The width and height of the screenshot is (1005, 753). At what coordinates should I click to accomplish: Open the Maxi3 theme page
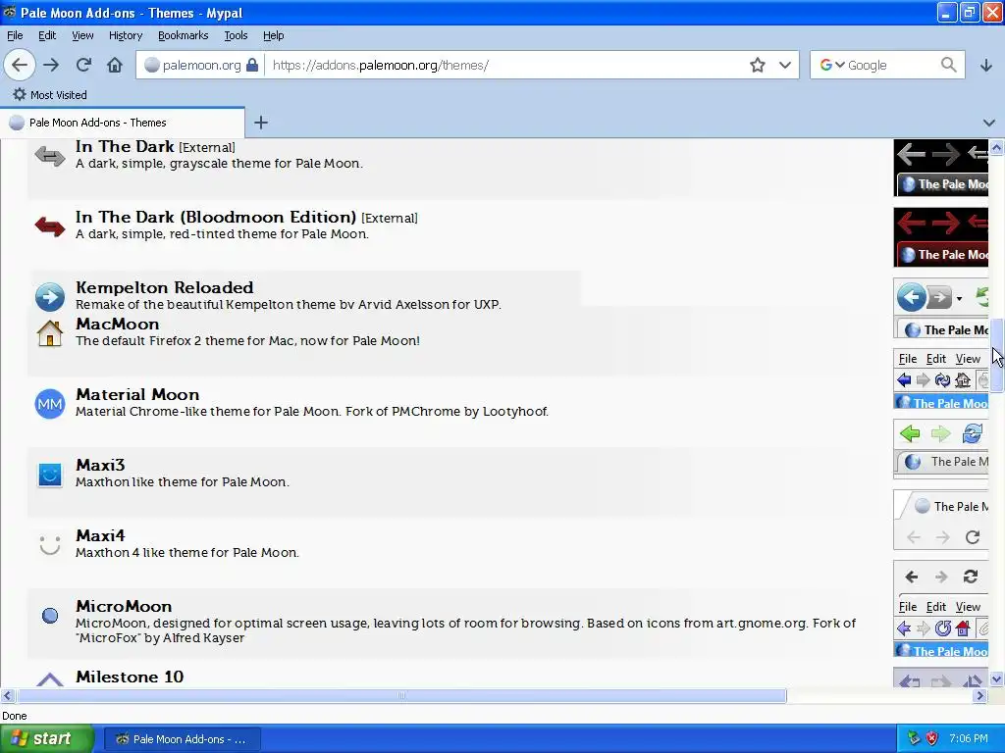point(100,465)
